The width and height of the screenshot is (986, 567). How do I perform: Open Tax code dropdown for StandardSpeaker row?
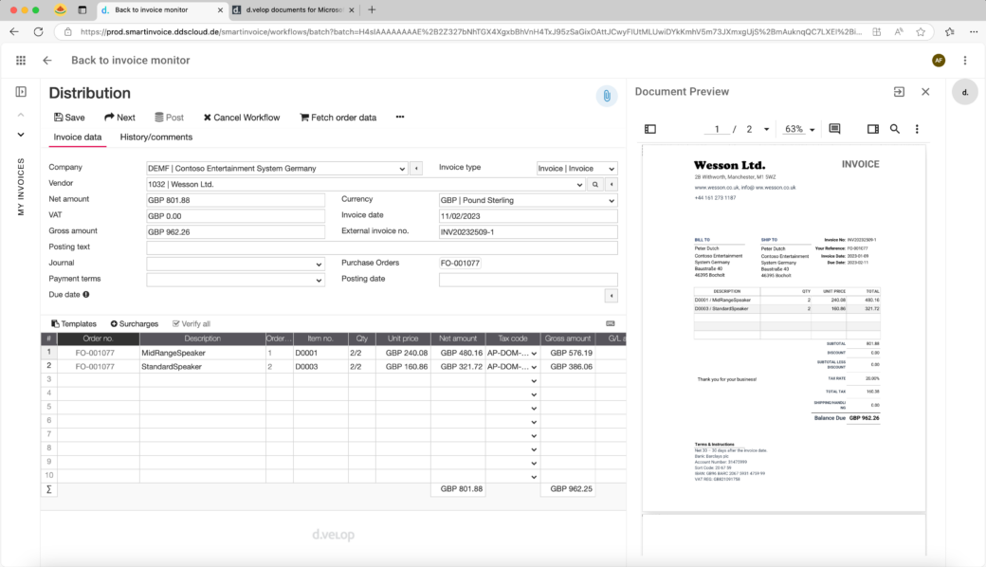[x=534, y=367]
